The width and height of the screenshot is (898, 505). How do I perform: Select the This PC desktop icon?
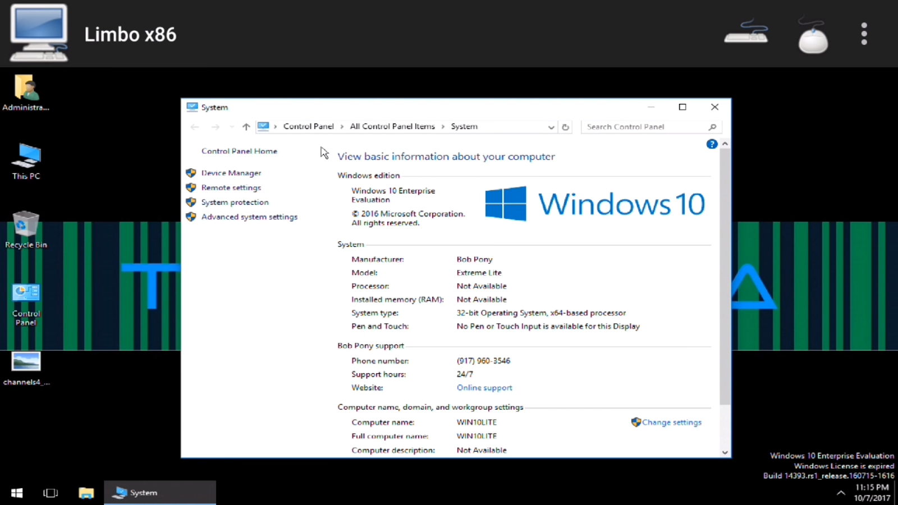[26, 162]
